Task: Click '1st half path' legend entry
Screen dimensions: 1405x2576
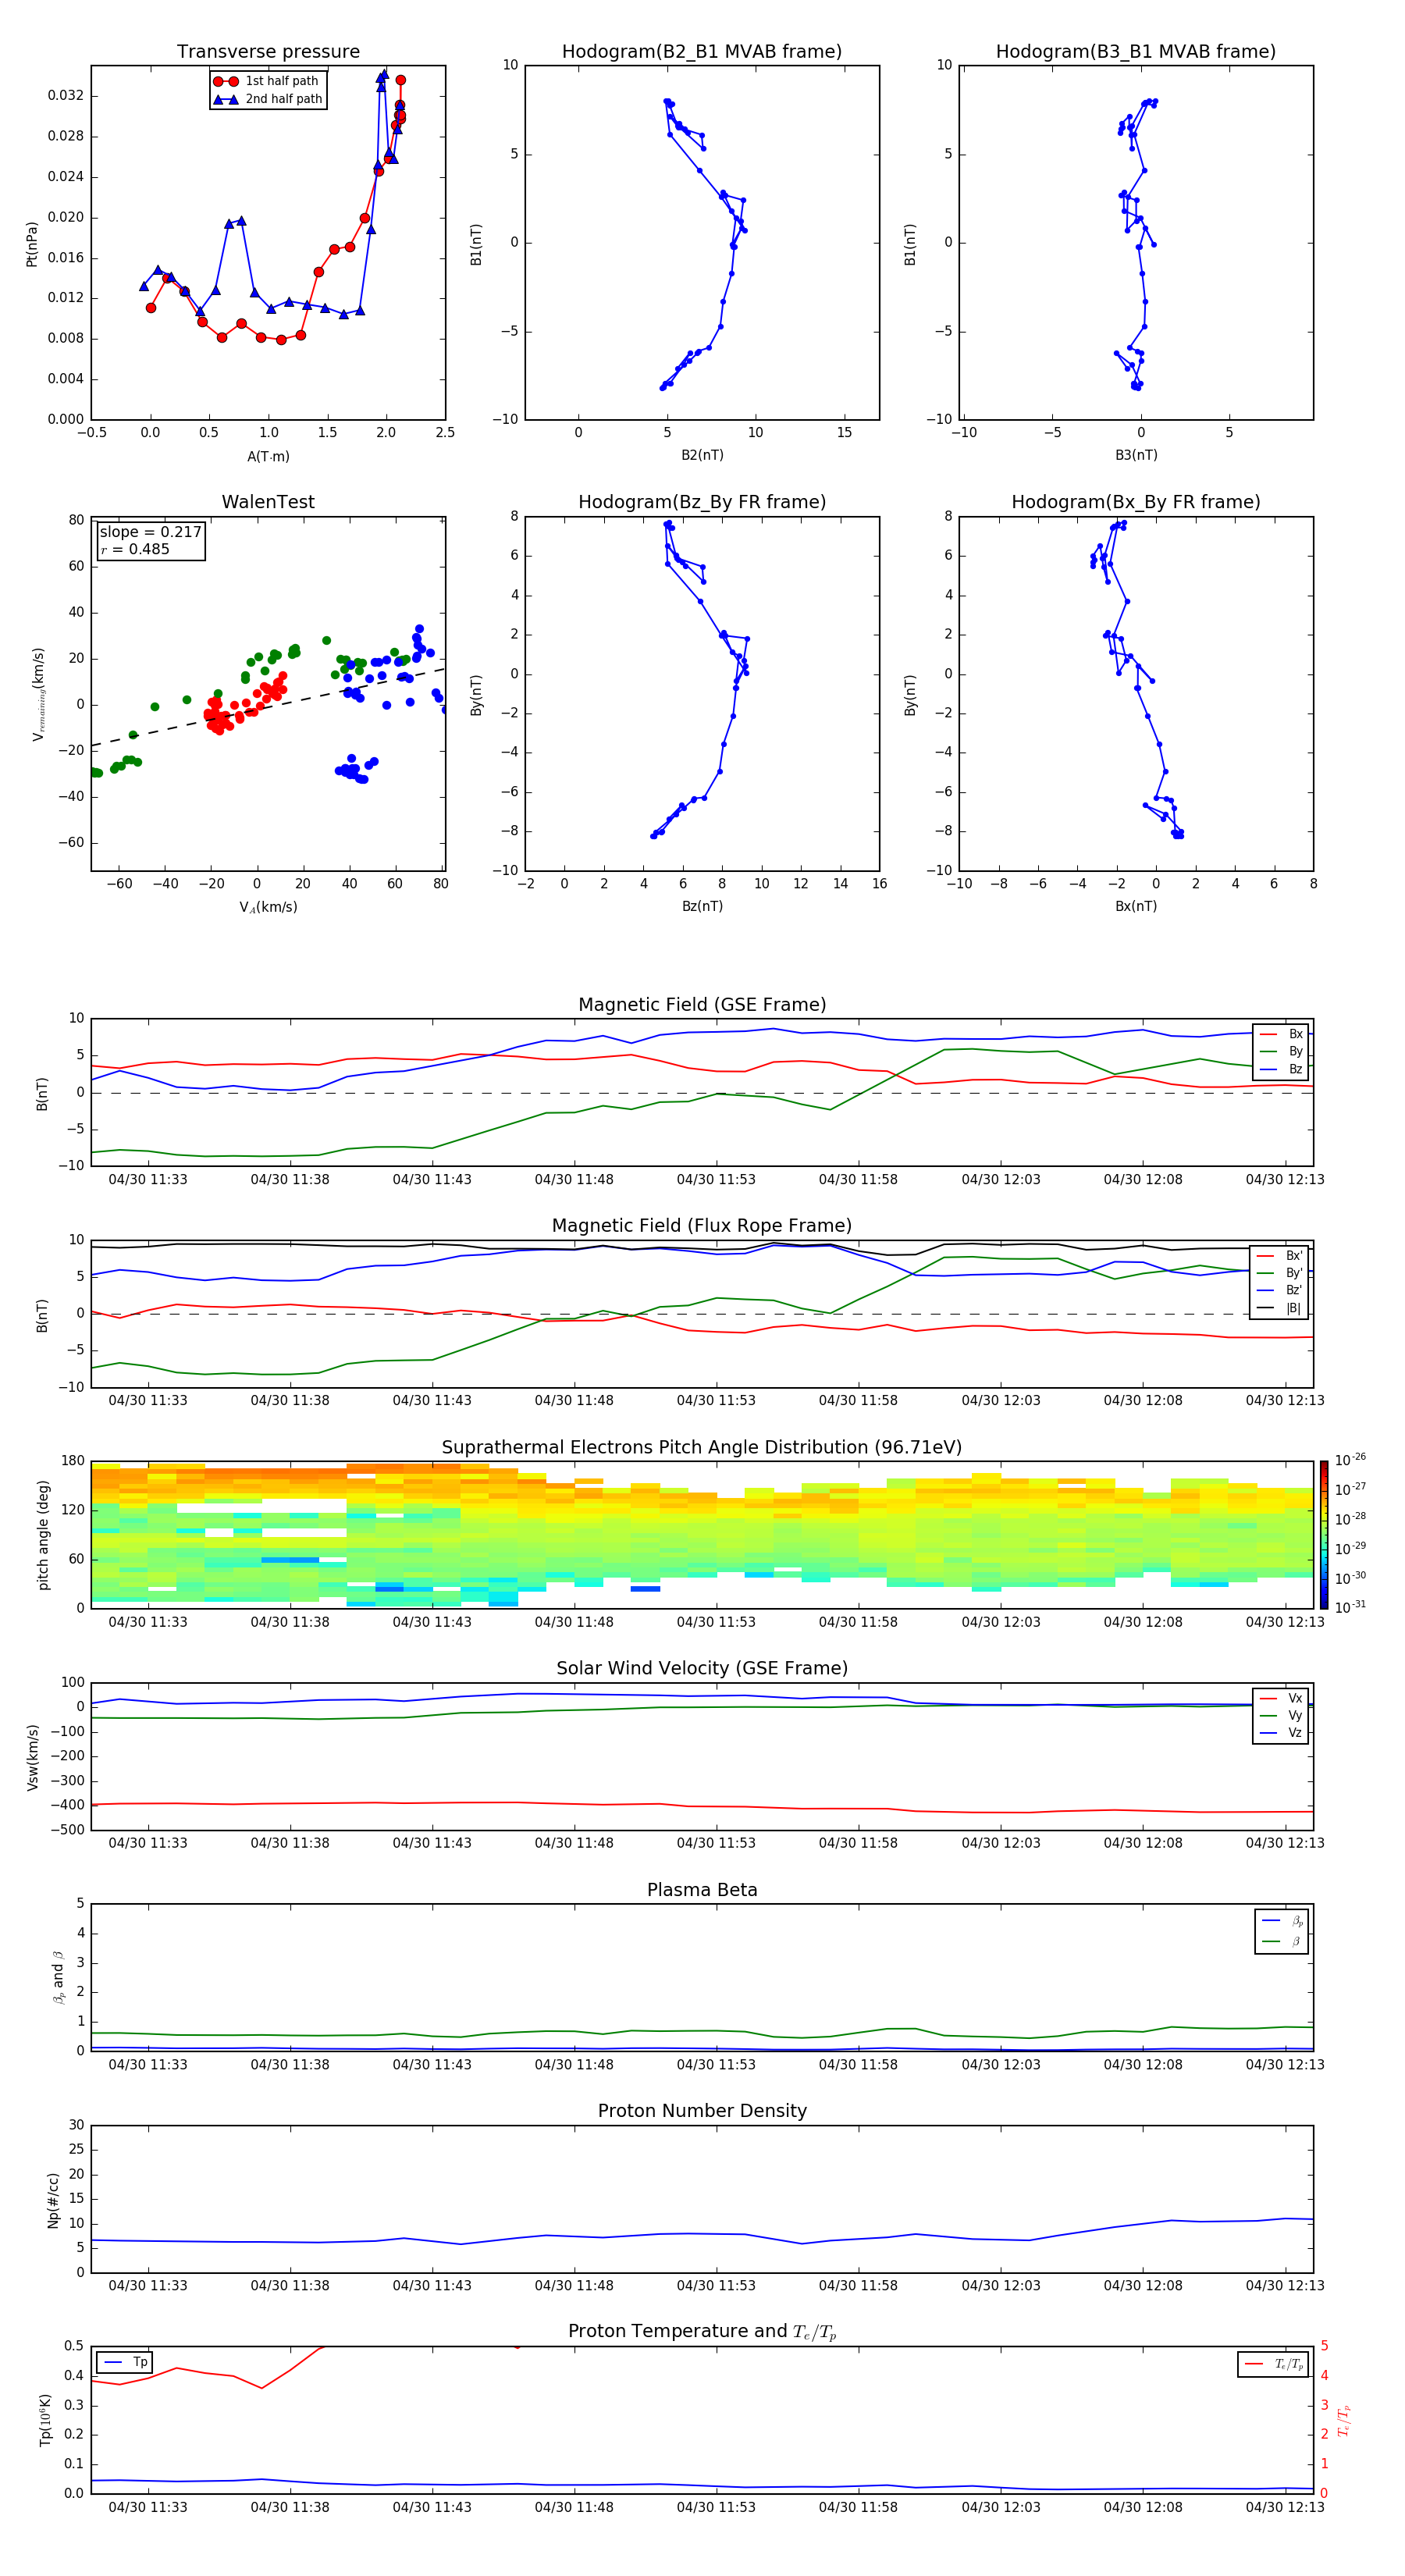Action: (266, 81)
